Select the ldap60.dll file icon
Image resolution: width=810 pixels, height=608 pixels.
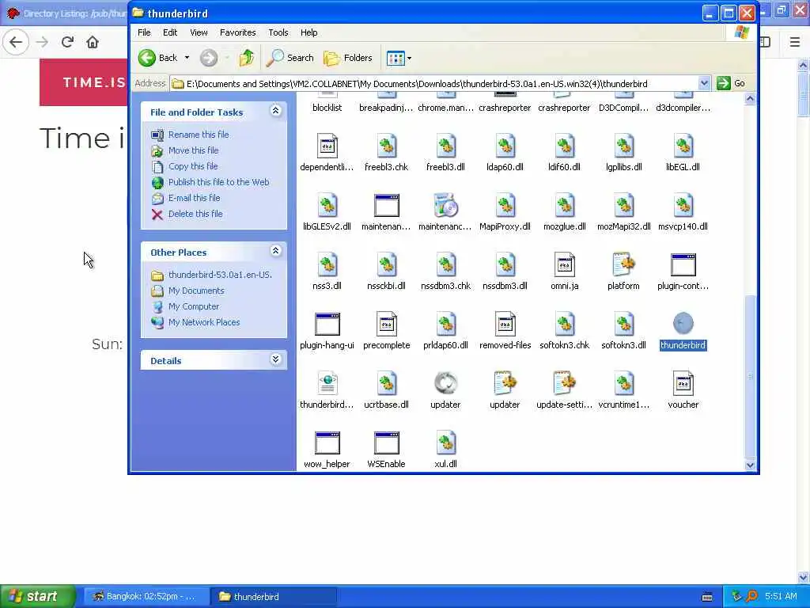[x=505, y=146]
